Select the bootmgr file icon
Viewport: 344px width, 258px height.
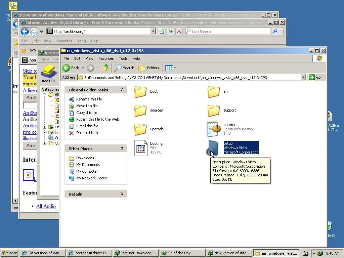click(x=141, y=148)
